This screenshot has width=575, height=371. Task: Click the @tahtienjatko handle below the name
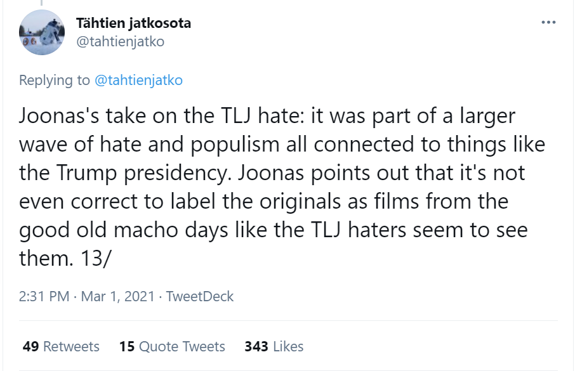click(120, 42)
